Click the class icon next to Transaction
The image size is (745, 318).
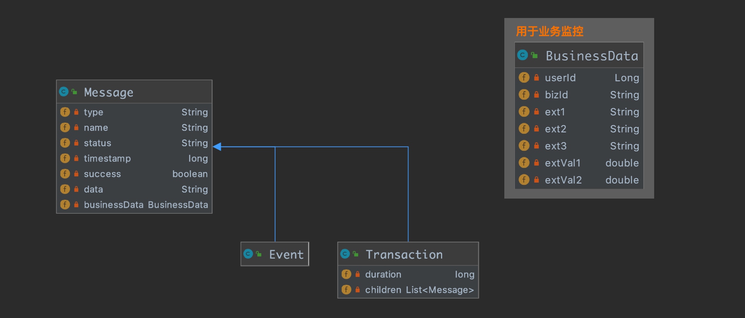click(345, 254)
